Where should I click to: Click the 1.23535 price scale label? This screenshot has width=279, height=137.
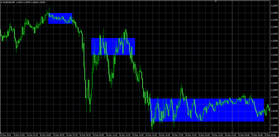point(274,6)
